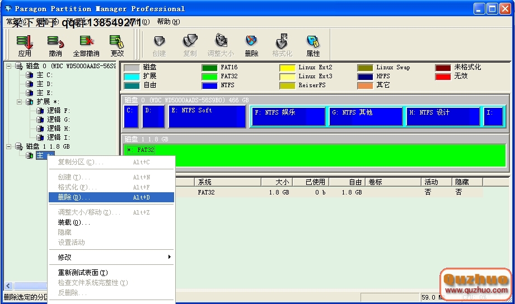
Task: Open the 帮助 (Help) menu
Action: (x=168, y=22)
